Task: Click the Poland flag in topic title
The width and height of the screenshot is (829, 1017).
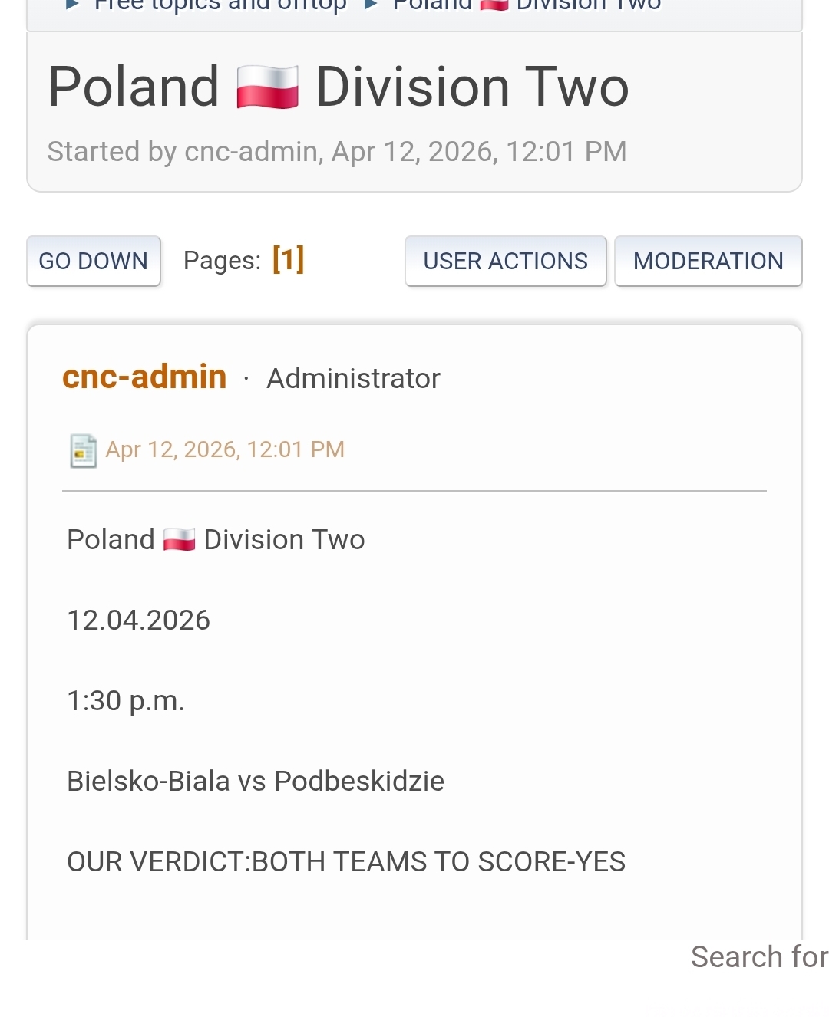Action: [x=267, y=87]
